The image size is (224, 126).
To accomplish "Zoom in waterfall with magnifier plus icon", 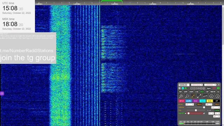I will tap(181, 96).
